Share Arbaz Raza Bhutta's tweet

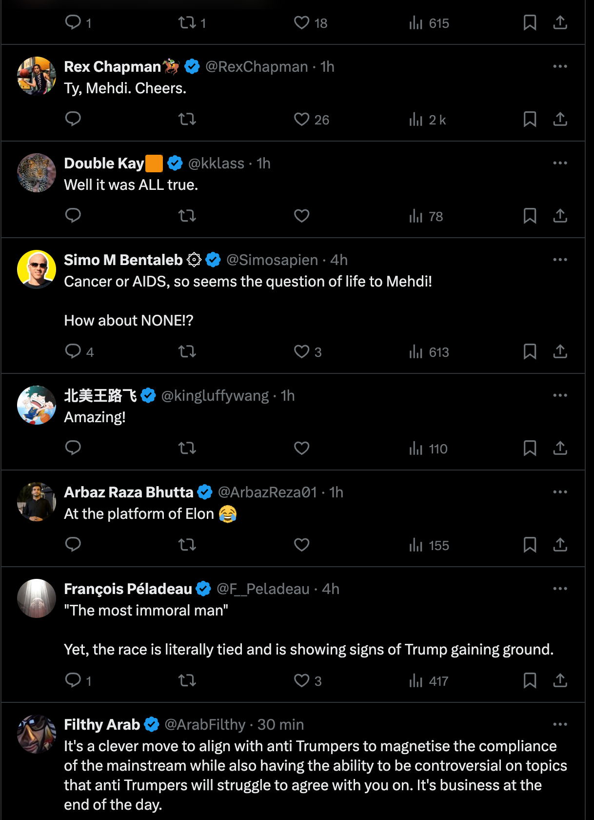tap(560, 545)
